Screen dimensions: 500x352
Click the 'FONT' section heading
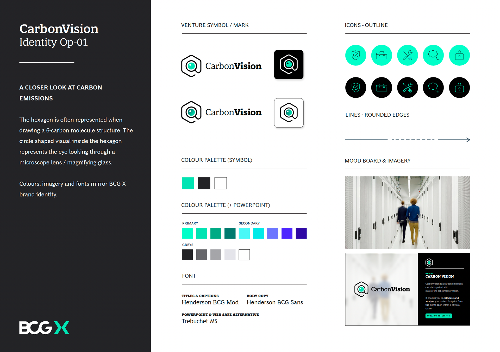pyautogui.click(x=189, y=276)
